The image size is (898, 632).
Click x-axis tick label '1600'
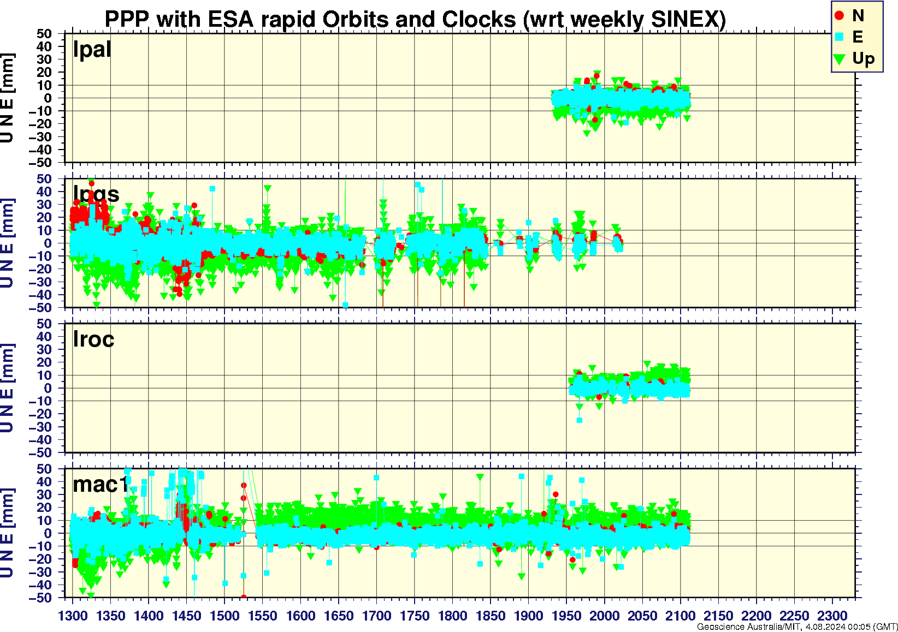301,616
